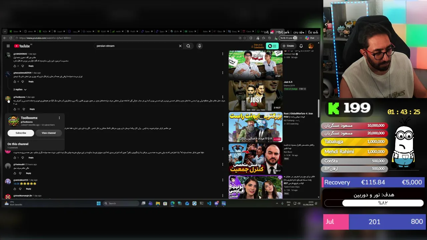The image size is (427, 240).
Task: Open the YouTube guide hamburger menu
Action: (x=8, y=46)
